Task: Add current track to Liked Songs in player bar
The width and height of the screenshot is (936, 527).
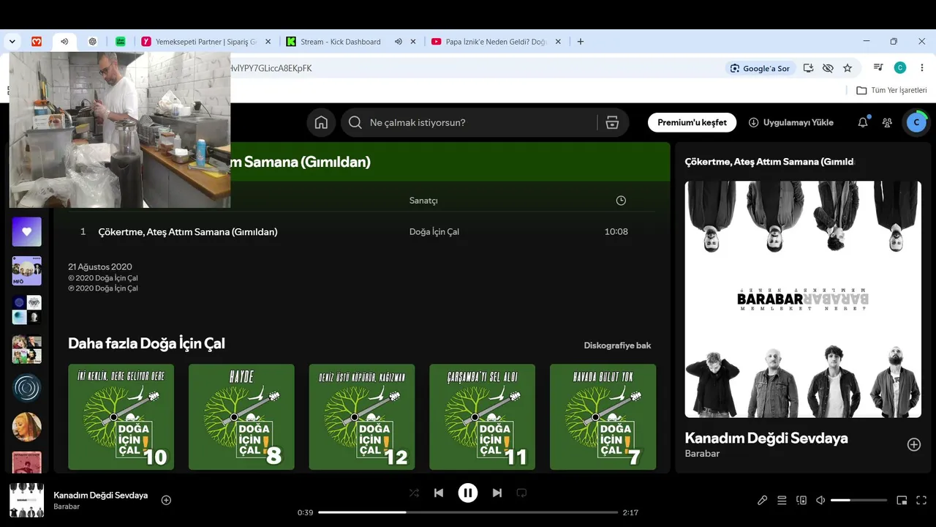Action: (166, 500)
